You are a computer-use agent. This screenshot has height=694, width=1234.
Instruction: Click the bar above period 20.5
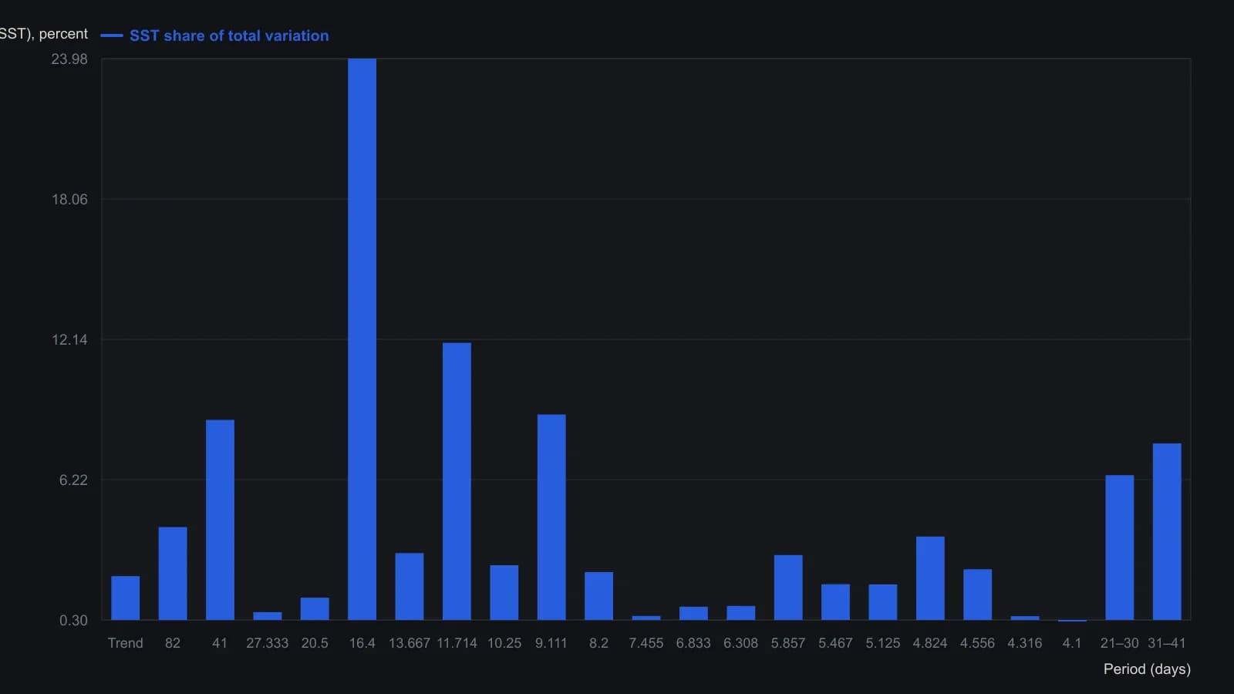tap(315, 609)
